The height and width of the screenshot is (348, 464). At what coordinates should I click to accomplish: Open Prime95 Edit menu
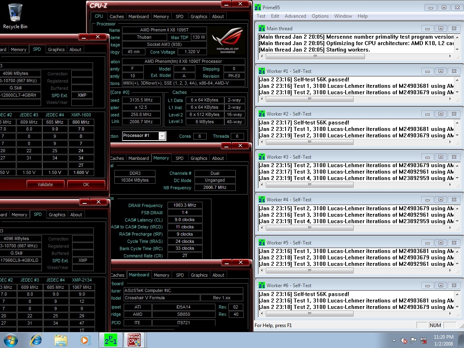click(275, 16)
